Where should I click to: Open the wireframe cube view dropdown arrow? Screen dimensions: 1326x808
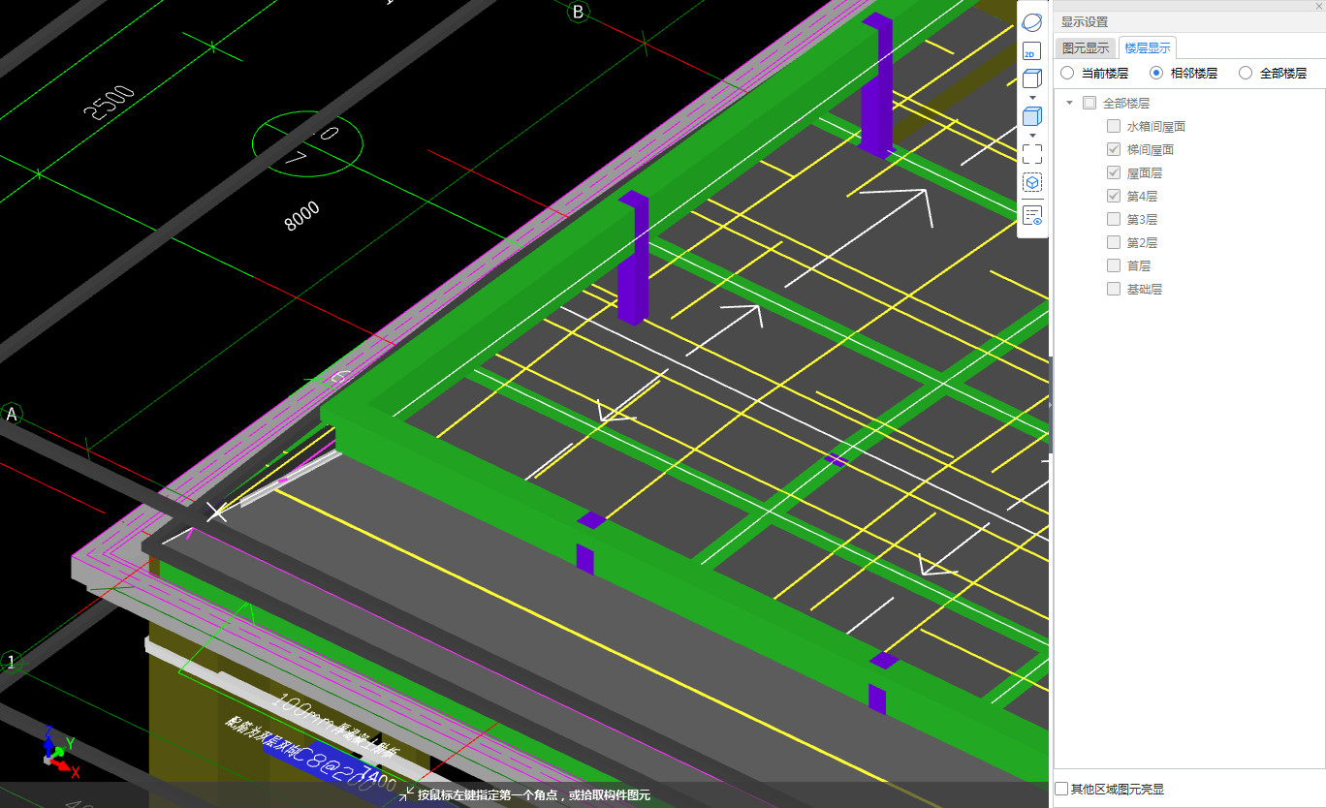pos(1032,97)
